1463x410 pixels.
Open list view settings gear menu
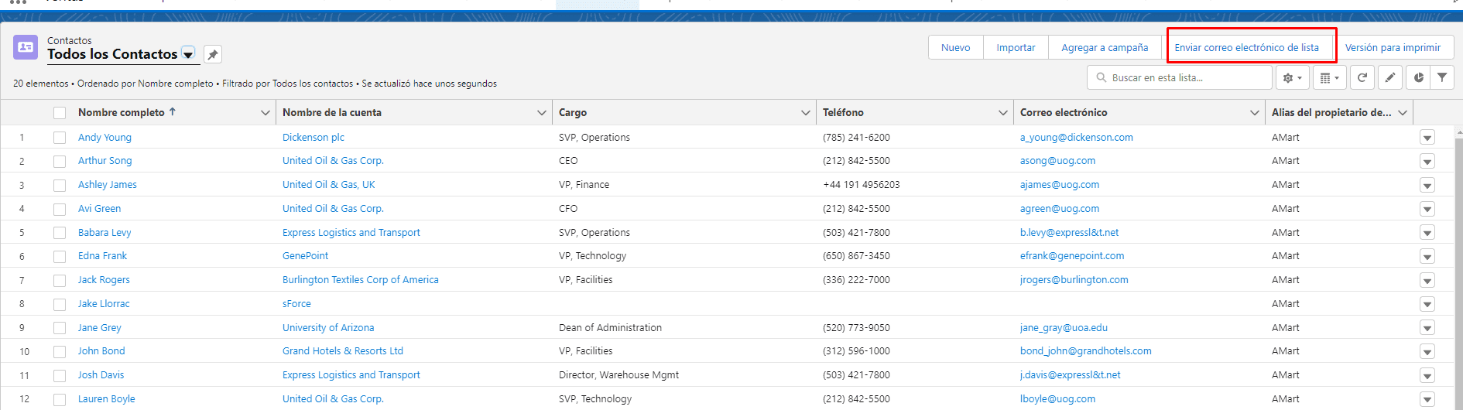click(1293, 78)
